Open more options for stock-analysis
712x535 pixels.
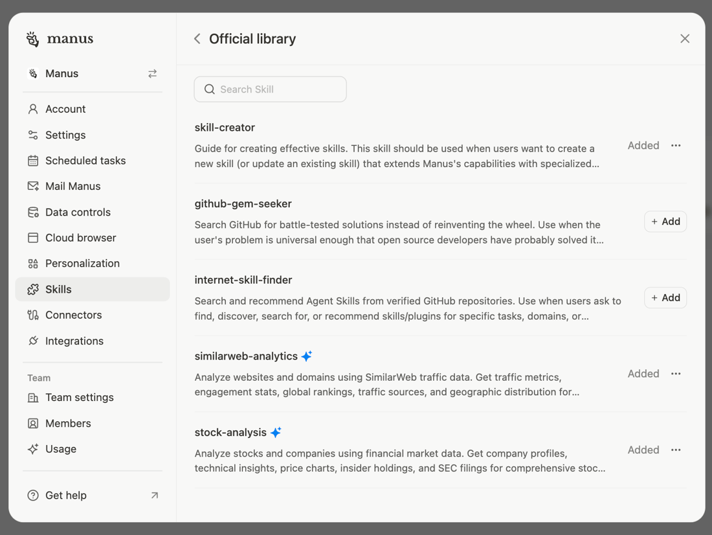point(676,450)
